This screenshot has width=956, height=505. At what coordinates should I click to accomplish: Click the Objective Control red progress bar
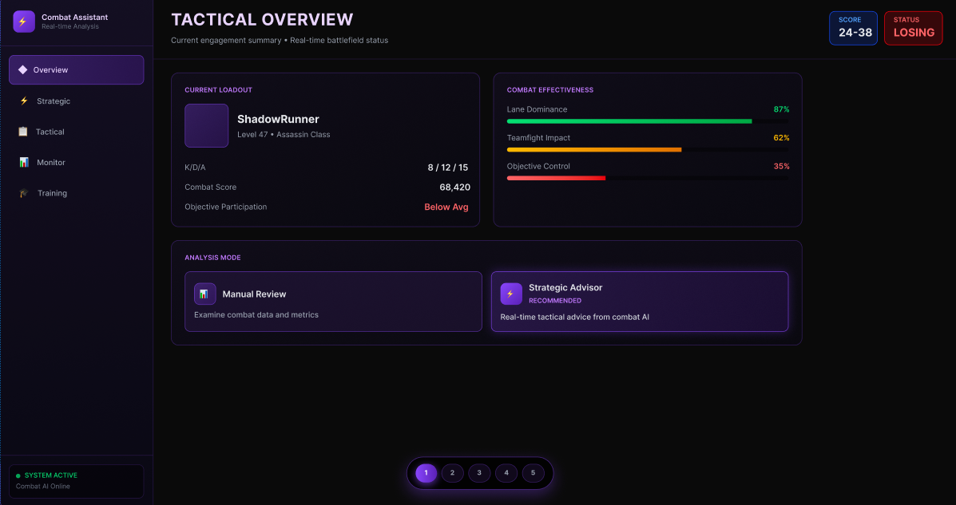(556, 178)
